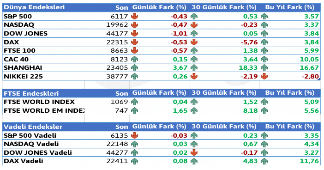Click the DAX Vadeli daily up arrow

click(x=134, y=161)
